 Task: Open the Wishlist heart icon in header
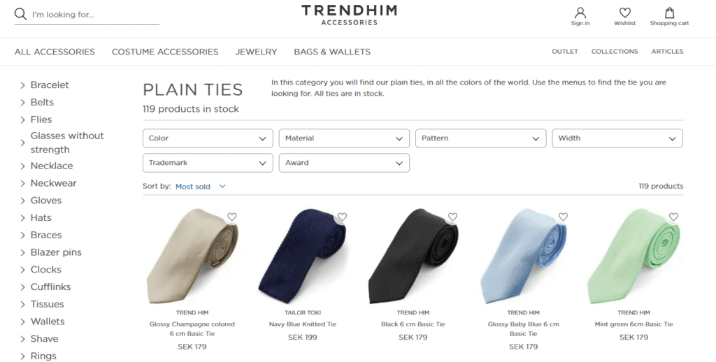point(624,13)
